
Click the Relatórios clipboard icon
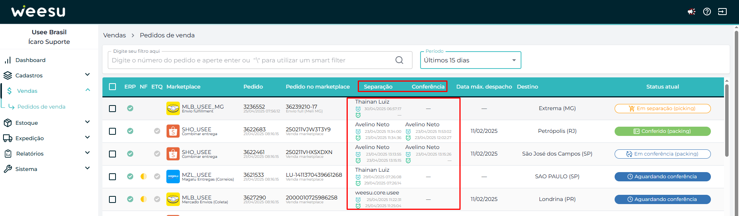(x=8, y=154)
